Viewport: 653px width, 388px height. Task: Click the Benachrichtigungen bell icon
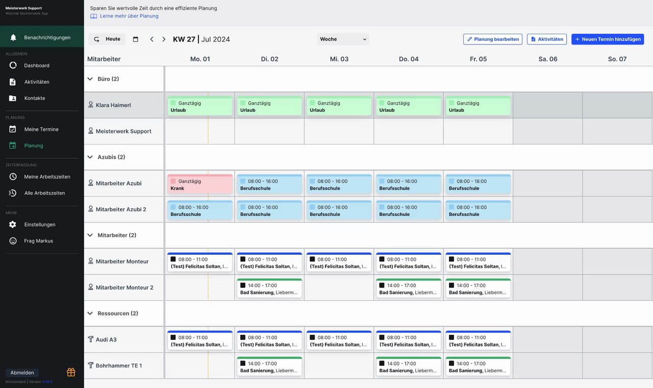[x=13, y=37]
